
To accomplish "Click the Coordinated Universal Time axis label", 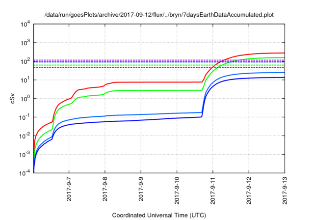I will coord(159,215).
